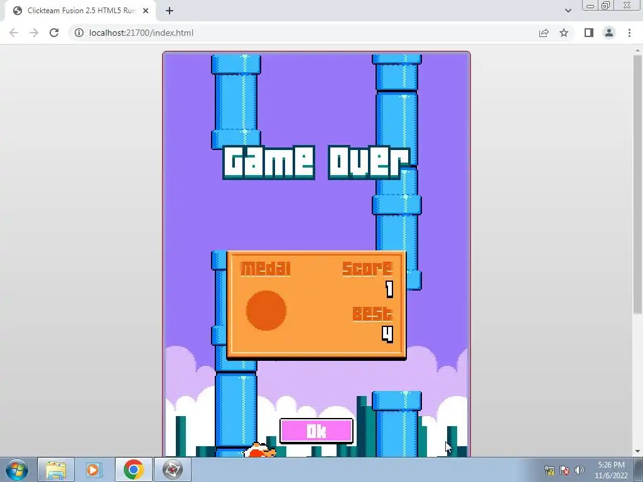Click the fallen bird sprite
The width and height of the screenshot is (643, 482).
pyautogui.click(x=259, y=451)
